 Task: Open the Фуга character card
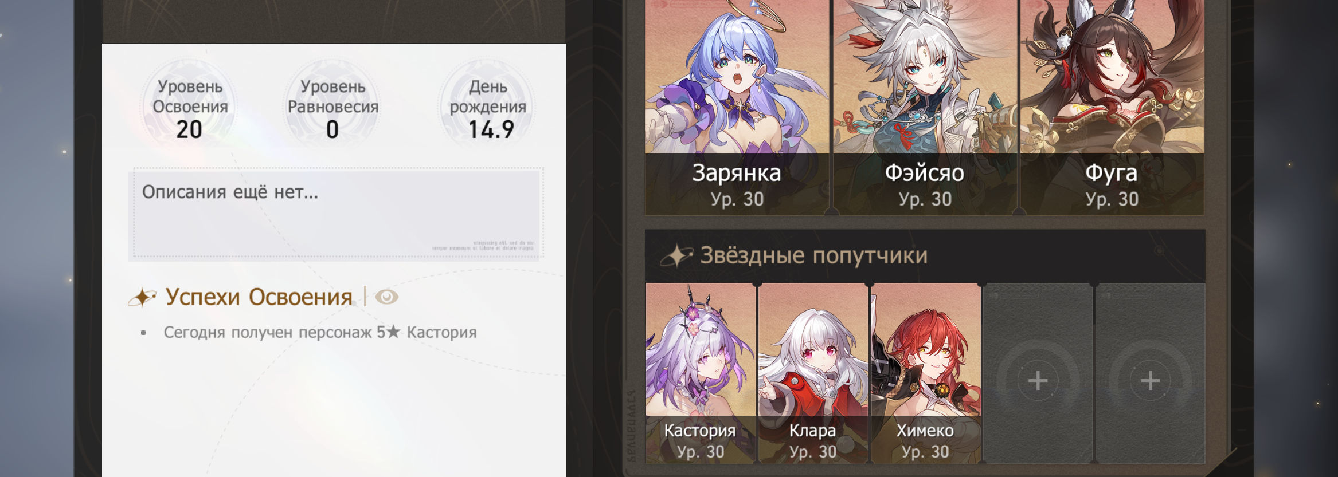(x=1112, y=107)
